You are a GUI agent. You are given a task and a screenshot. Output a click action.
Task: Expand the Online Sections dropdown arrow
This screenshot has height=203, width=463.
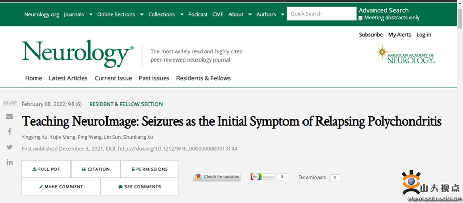click(142, 14)
